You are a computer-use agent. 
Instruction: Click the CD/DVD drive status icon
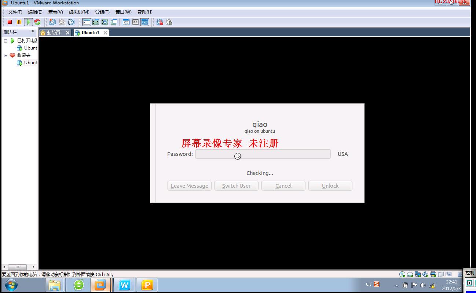coord(402,274)
